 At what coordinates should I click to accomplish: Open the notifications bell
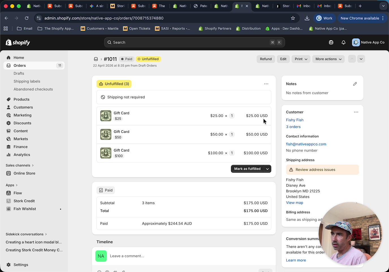click(x=343, y=42)
